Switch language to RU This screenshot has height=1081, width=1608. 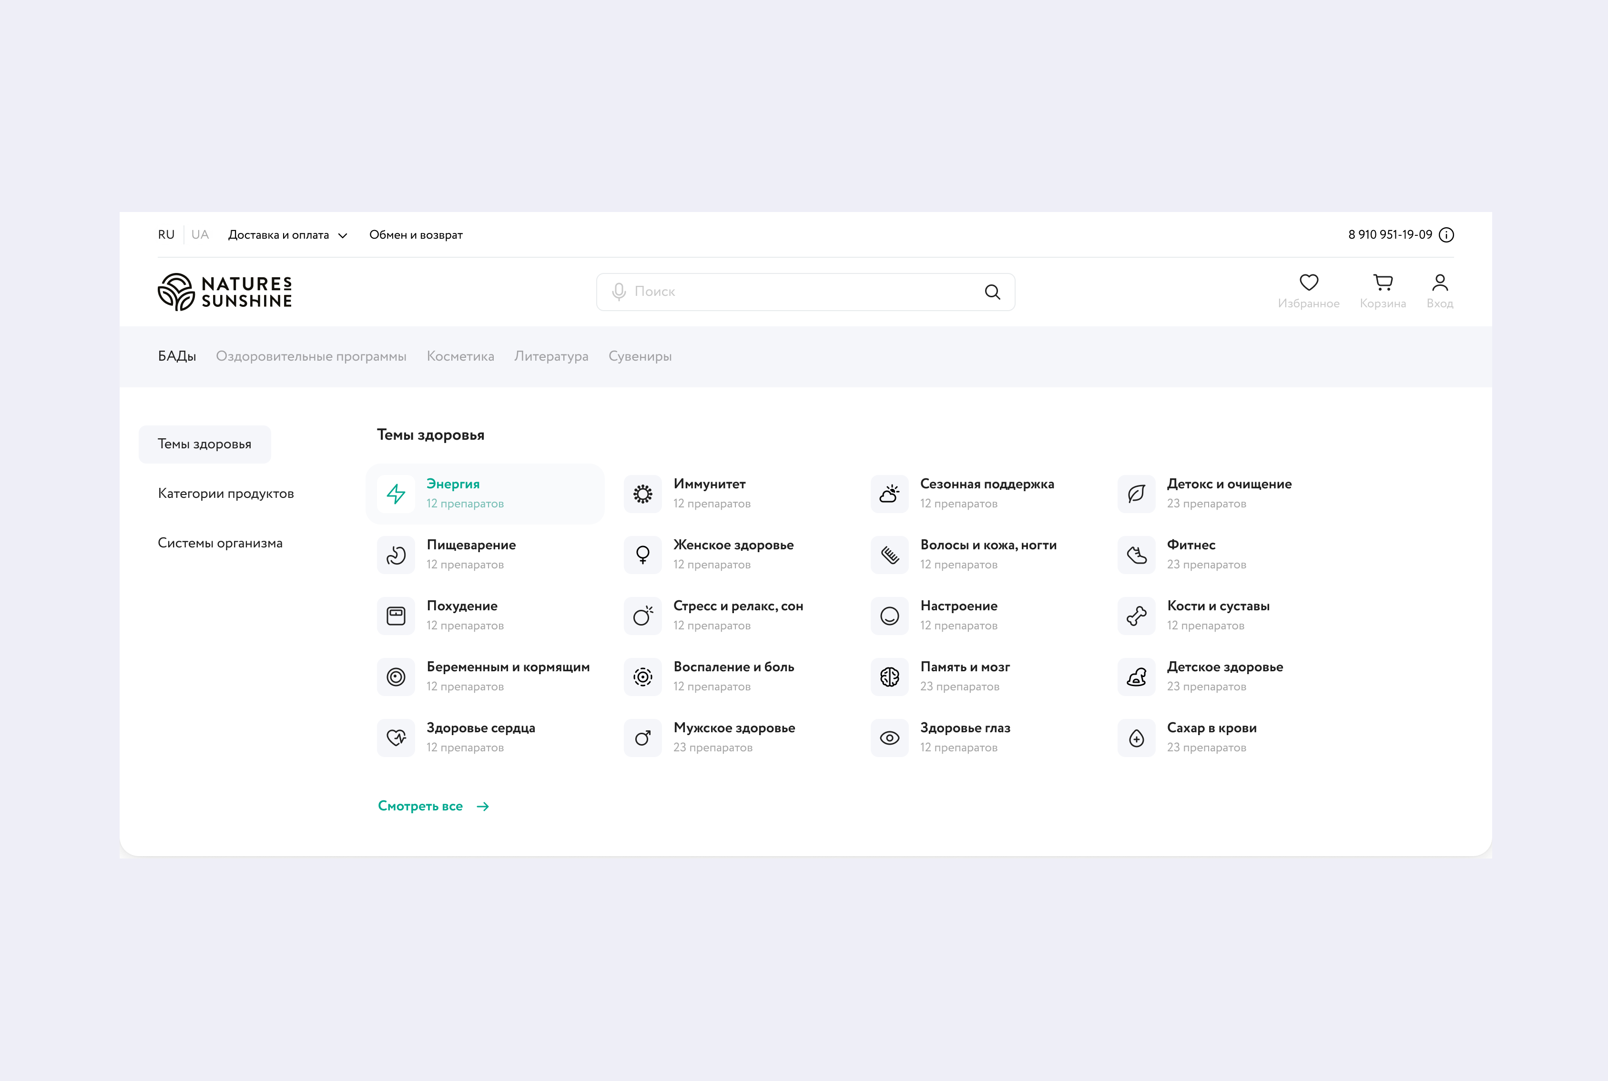click(166, 234)
